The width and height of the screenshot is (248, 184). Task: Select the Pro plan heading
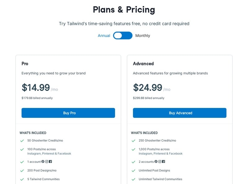pyautogui.click(x=25, y=64)
